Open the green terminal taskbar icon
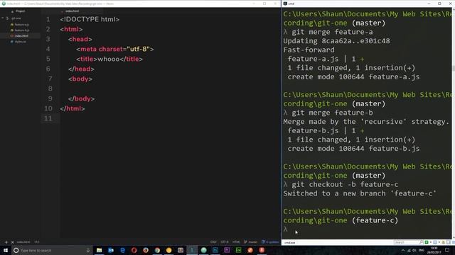 [239, 250]
